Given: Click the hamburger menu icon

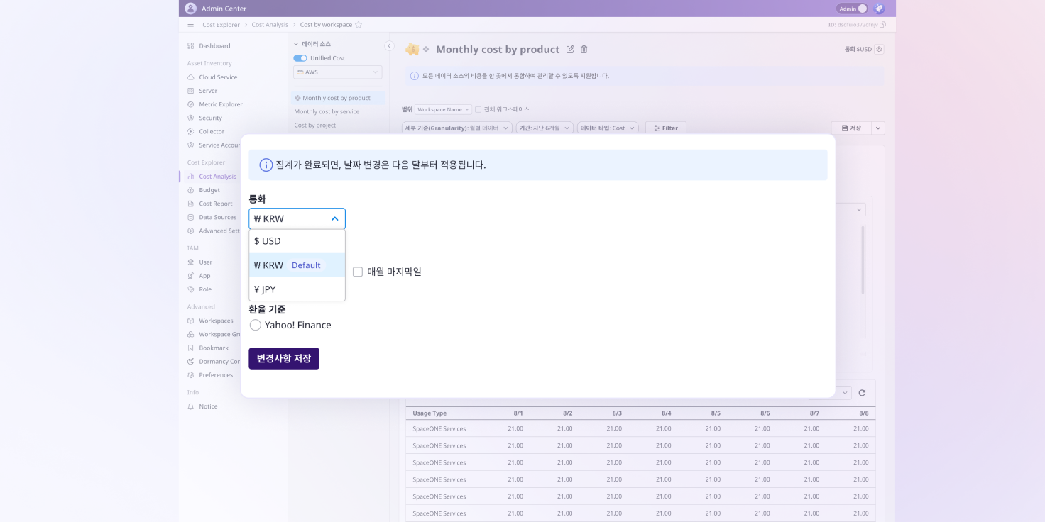Looking at the screenshot, I should (190, 25).
